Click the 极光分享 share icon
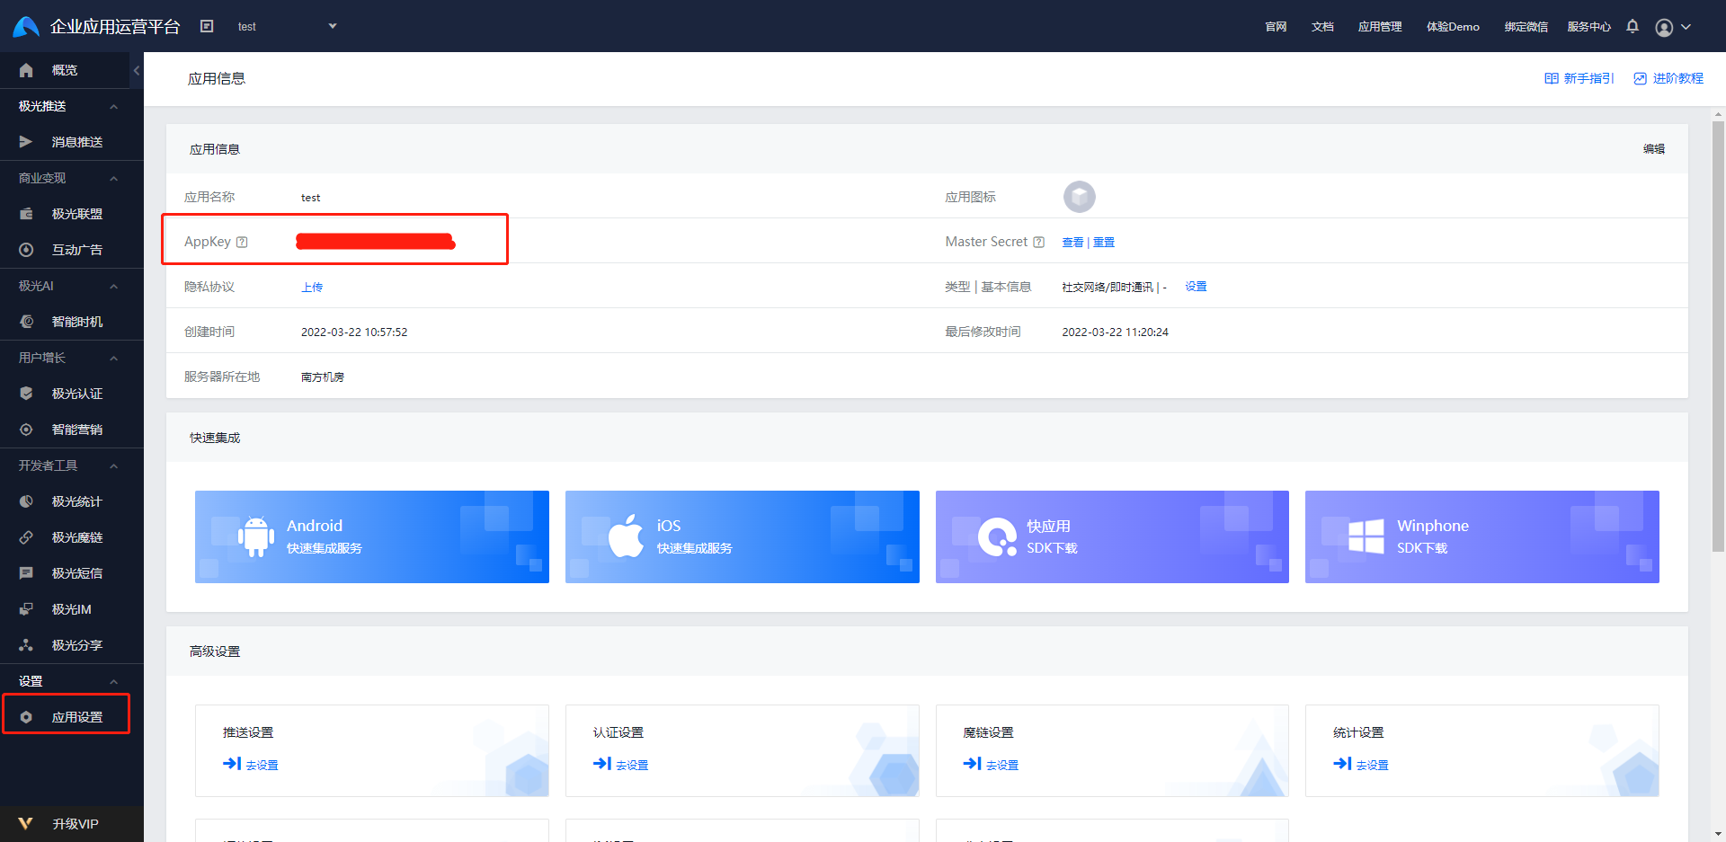Image resolution: width=1726 pixels, height=842 pixels. tap(26, 645)
